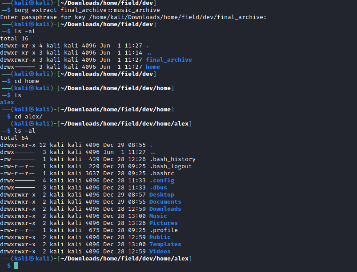Click the 'Enter passphrase for key' line
The image size is (357, 272).
[133, 17]
